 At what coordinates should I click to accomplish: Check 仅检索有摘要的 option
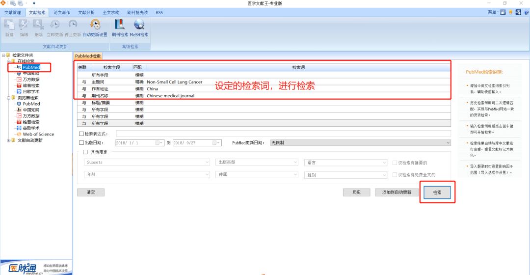click(x=395, y=163)
